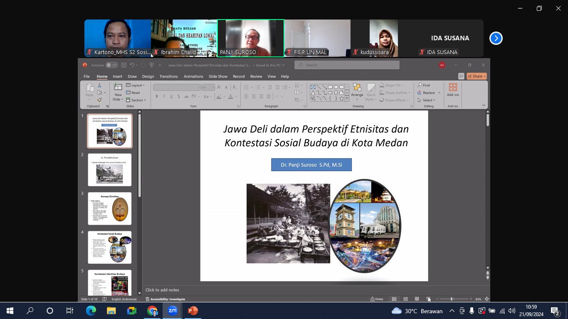Screen dimensions: 568x319
Task: Click the Replace button
Action: click(x=427, y=93)
